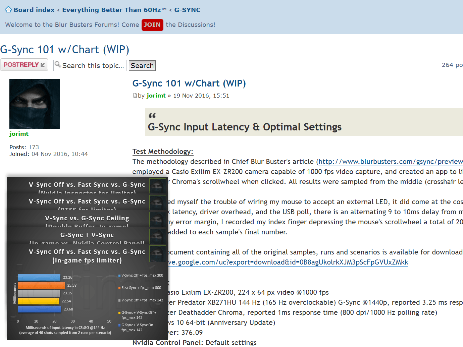Viewport: 463px width, 347px height.
Task: Click the dark blue legend swatch for G-Sync + V-Sync On
Action: pos(119,325)
